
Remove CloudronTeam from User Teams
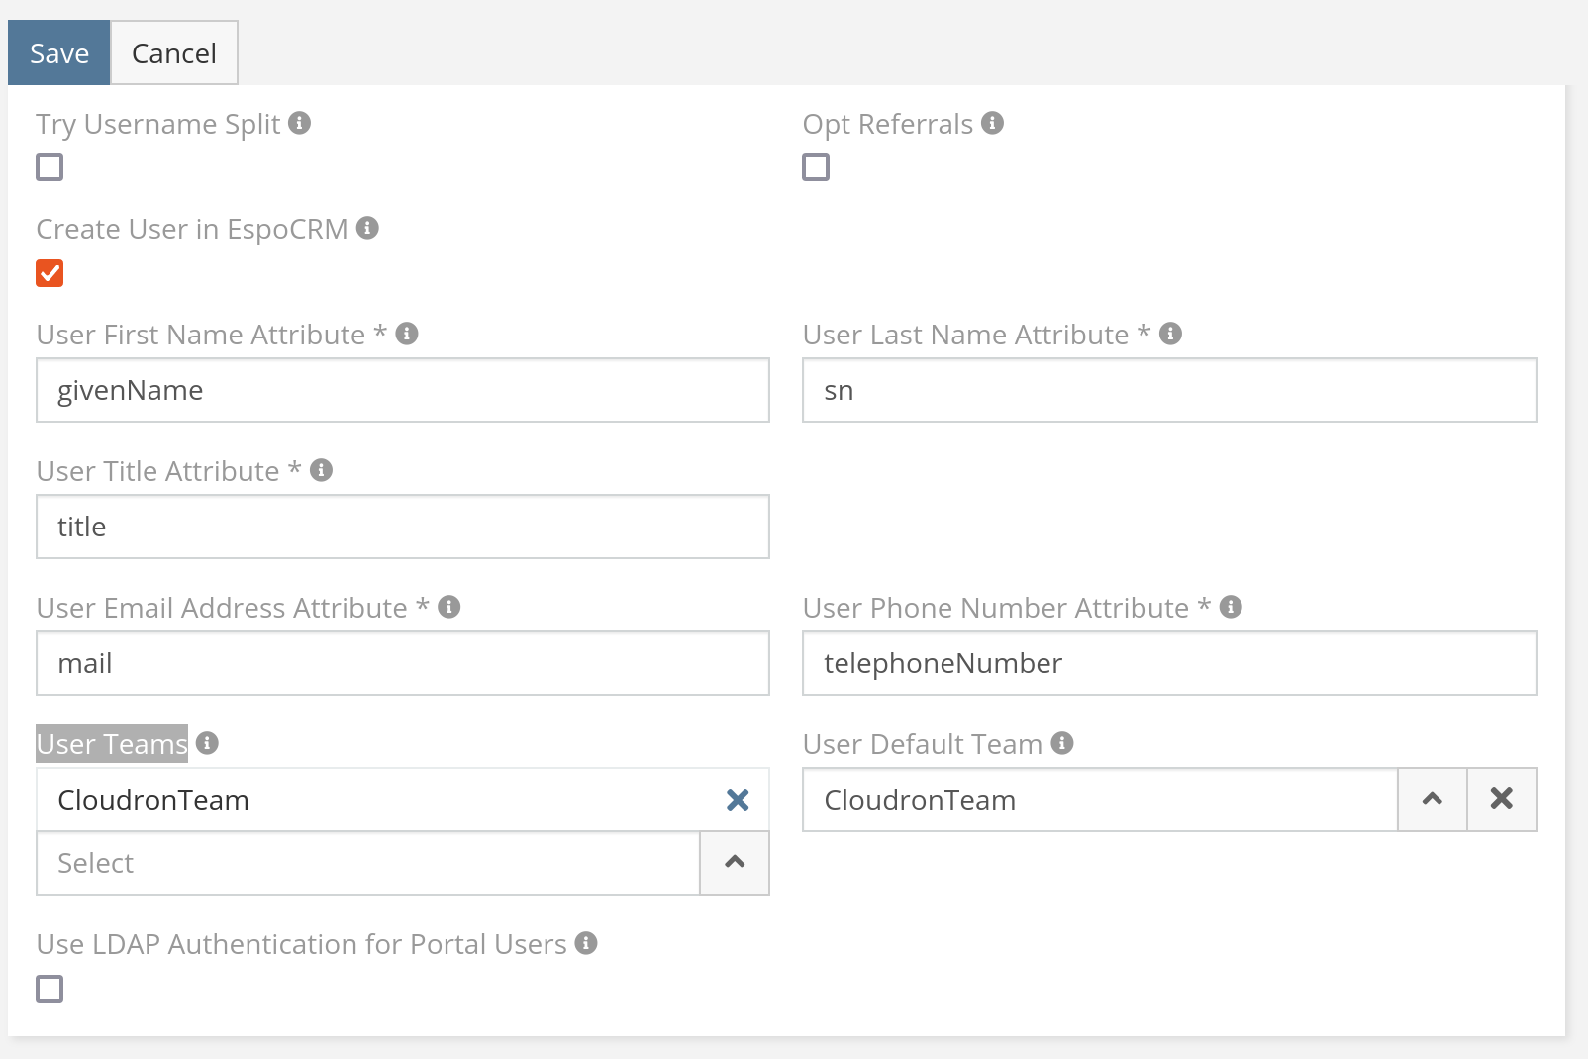(737, 800)
